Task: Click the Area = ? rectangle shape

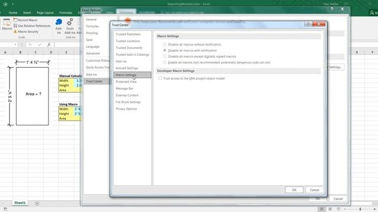Action: pyautogui.click(x=32, y=96)
